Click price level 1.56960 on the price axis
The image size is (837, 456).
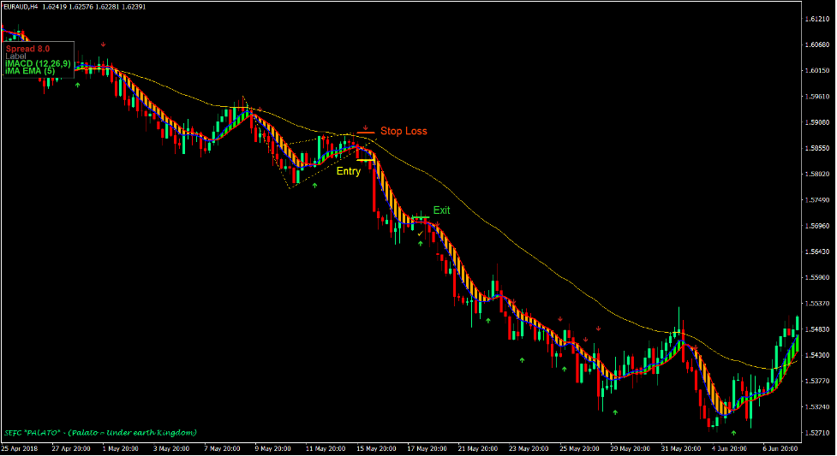click(x=816, y=226)
